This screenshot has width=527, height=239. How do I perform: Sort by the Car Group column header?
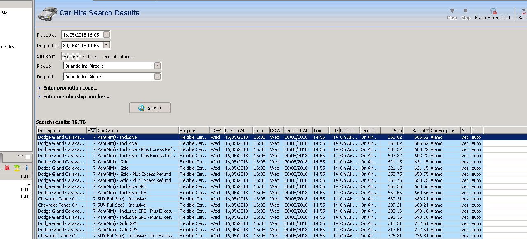click(x=137, y=131)
